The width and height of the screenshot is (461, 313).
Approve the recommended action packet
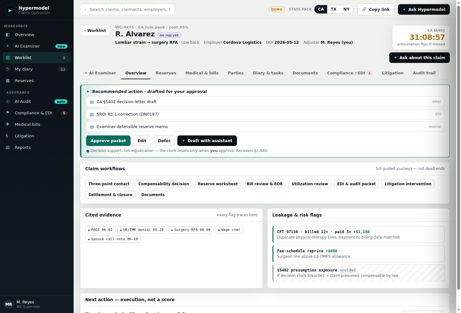click(x=108, y=141)
